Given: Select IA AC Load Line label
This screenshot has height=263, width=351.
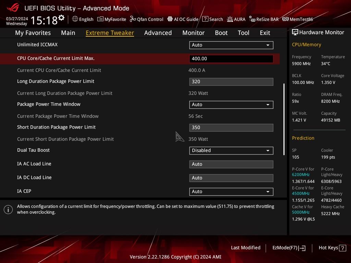Looking at the screenshot, I should [34, 164].
